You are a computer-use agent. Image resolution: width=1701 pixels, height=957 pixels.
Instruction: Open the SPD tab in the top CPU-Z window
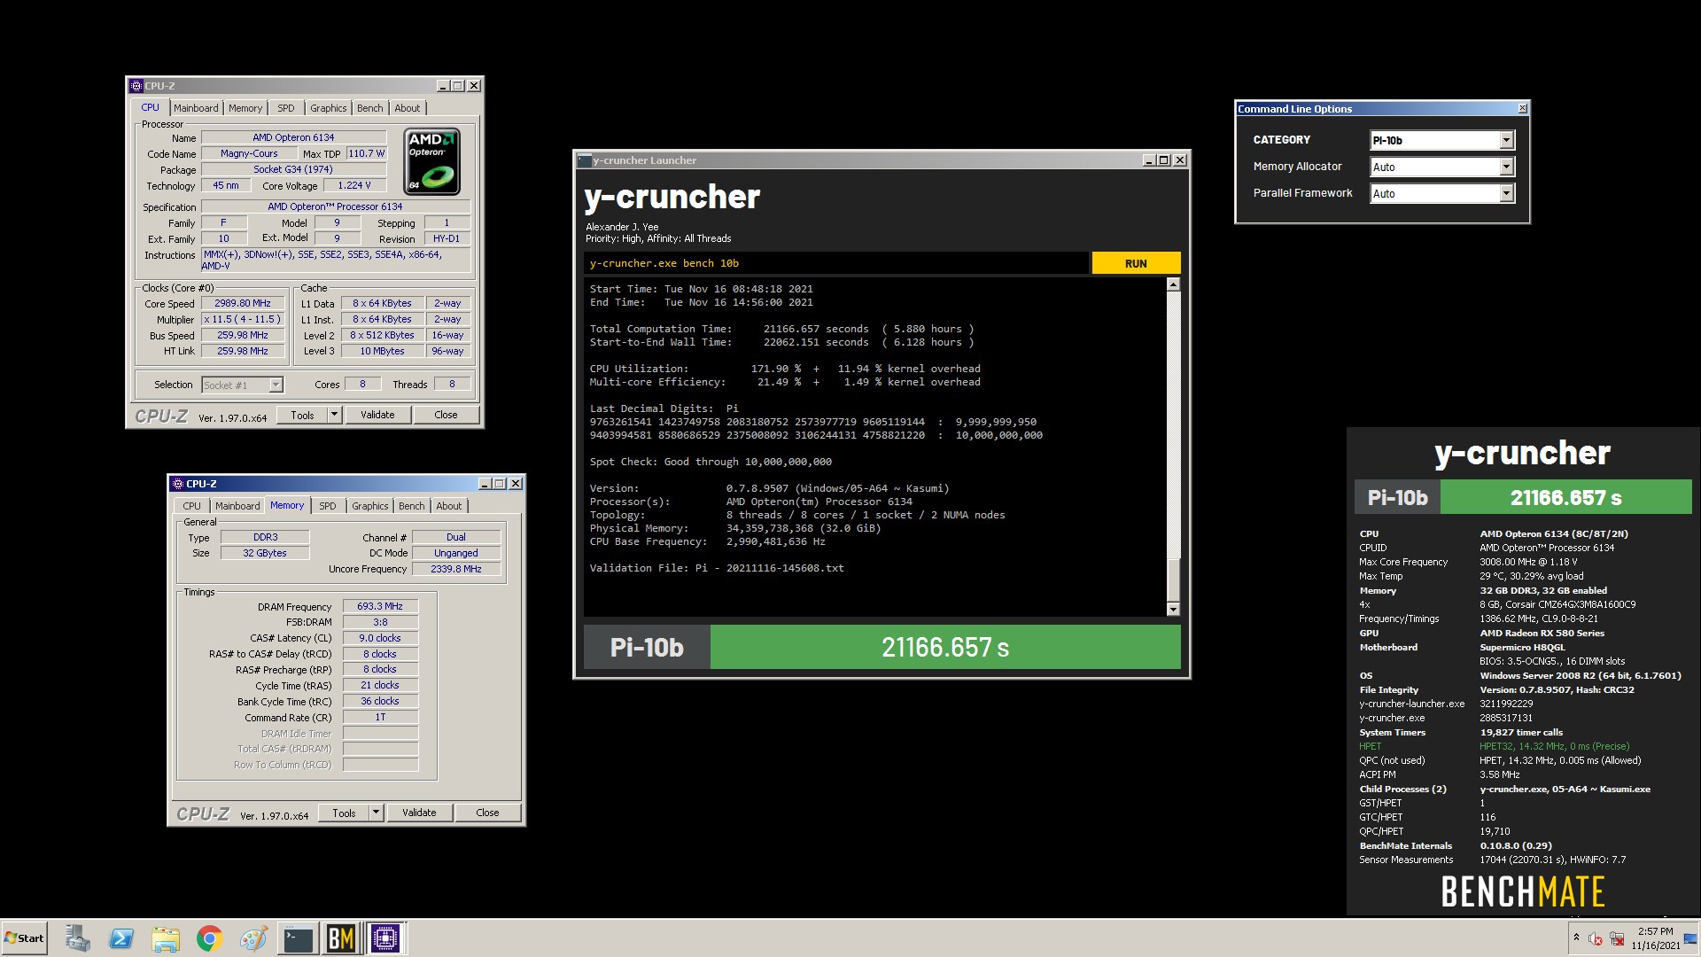coord(285,108)
